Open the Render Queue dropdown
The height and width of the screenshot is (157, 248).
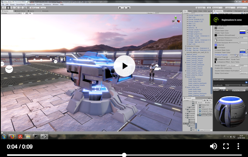pyautogui.click(x=233, y=66)
